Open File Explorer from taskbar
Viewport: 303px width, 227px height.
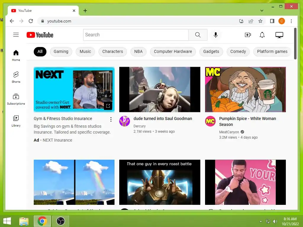(24, 221)
